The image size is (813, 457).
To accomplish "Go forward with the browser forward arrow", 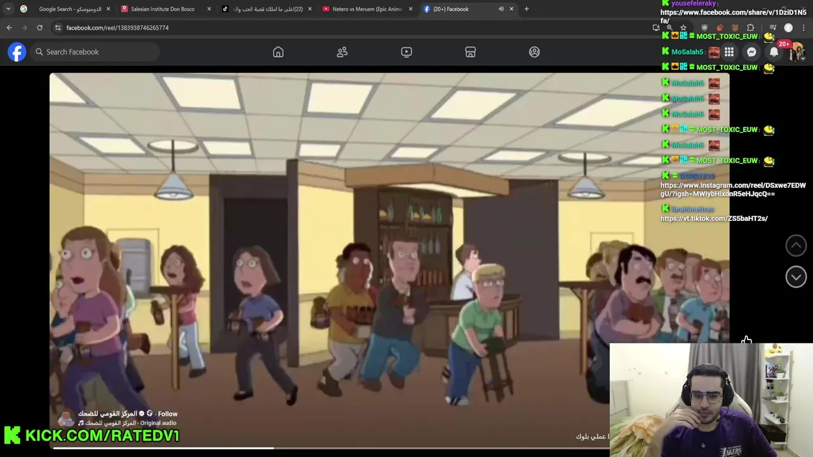I will tap(24, 28).
